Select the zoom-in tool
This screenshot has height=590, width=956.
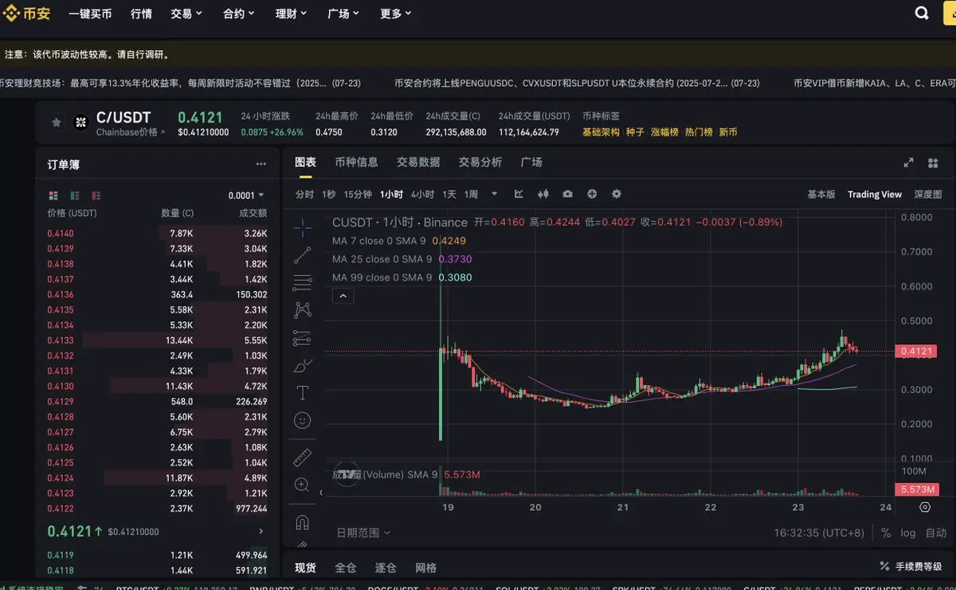303,485
